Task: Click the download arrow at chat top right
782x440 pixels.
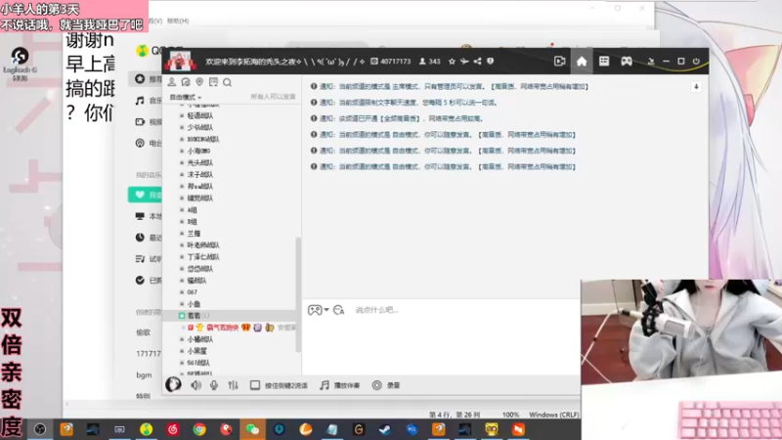Action: click(696, 87)
